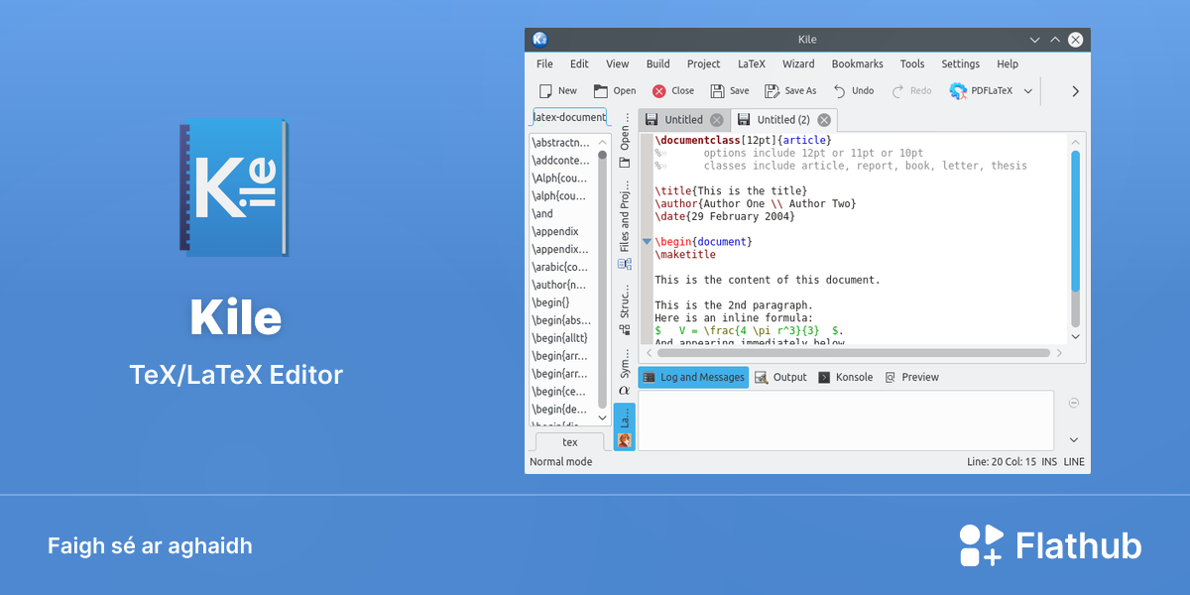Open the View menu
The width and height of the screenshot is (1190, 595).
(x=617, y=63)
